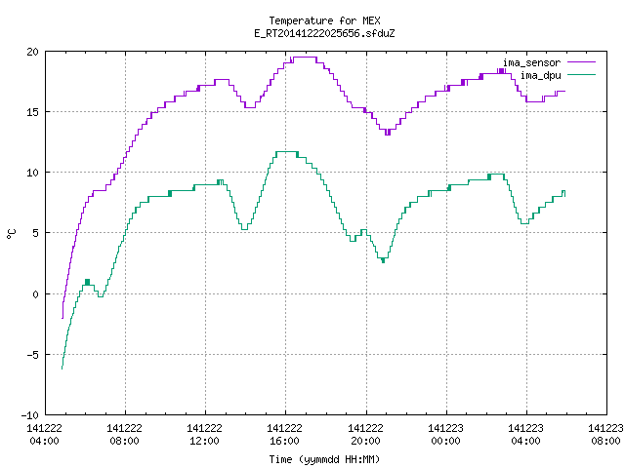Click the ima_dpu curve's peak plateau near 16:00

point(286,152)
